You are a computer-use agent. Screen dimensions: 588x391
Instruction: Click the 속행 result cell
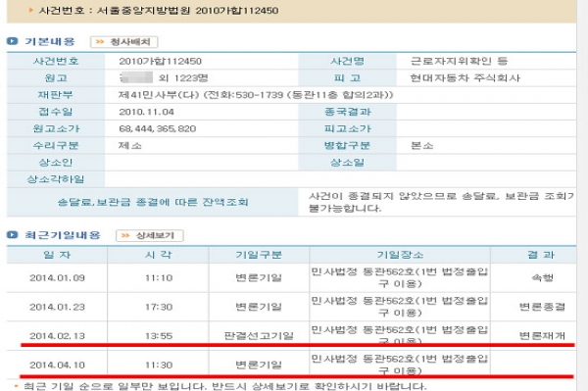pos(542,277)
